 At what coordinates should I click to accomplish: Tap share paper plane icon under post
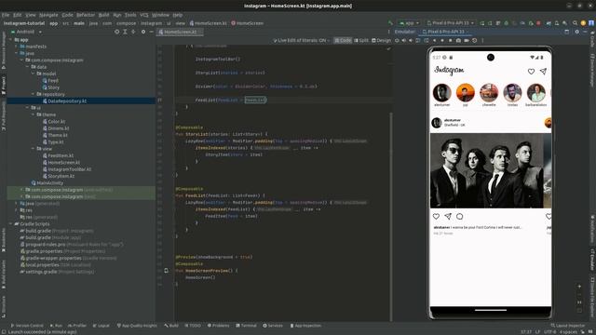point(448,216)
